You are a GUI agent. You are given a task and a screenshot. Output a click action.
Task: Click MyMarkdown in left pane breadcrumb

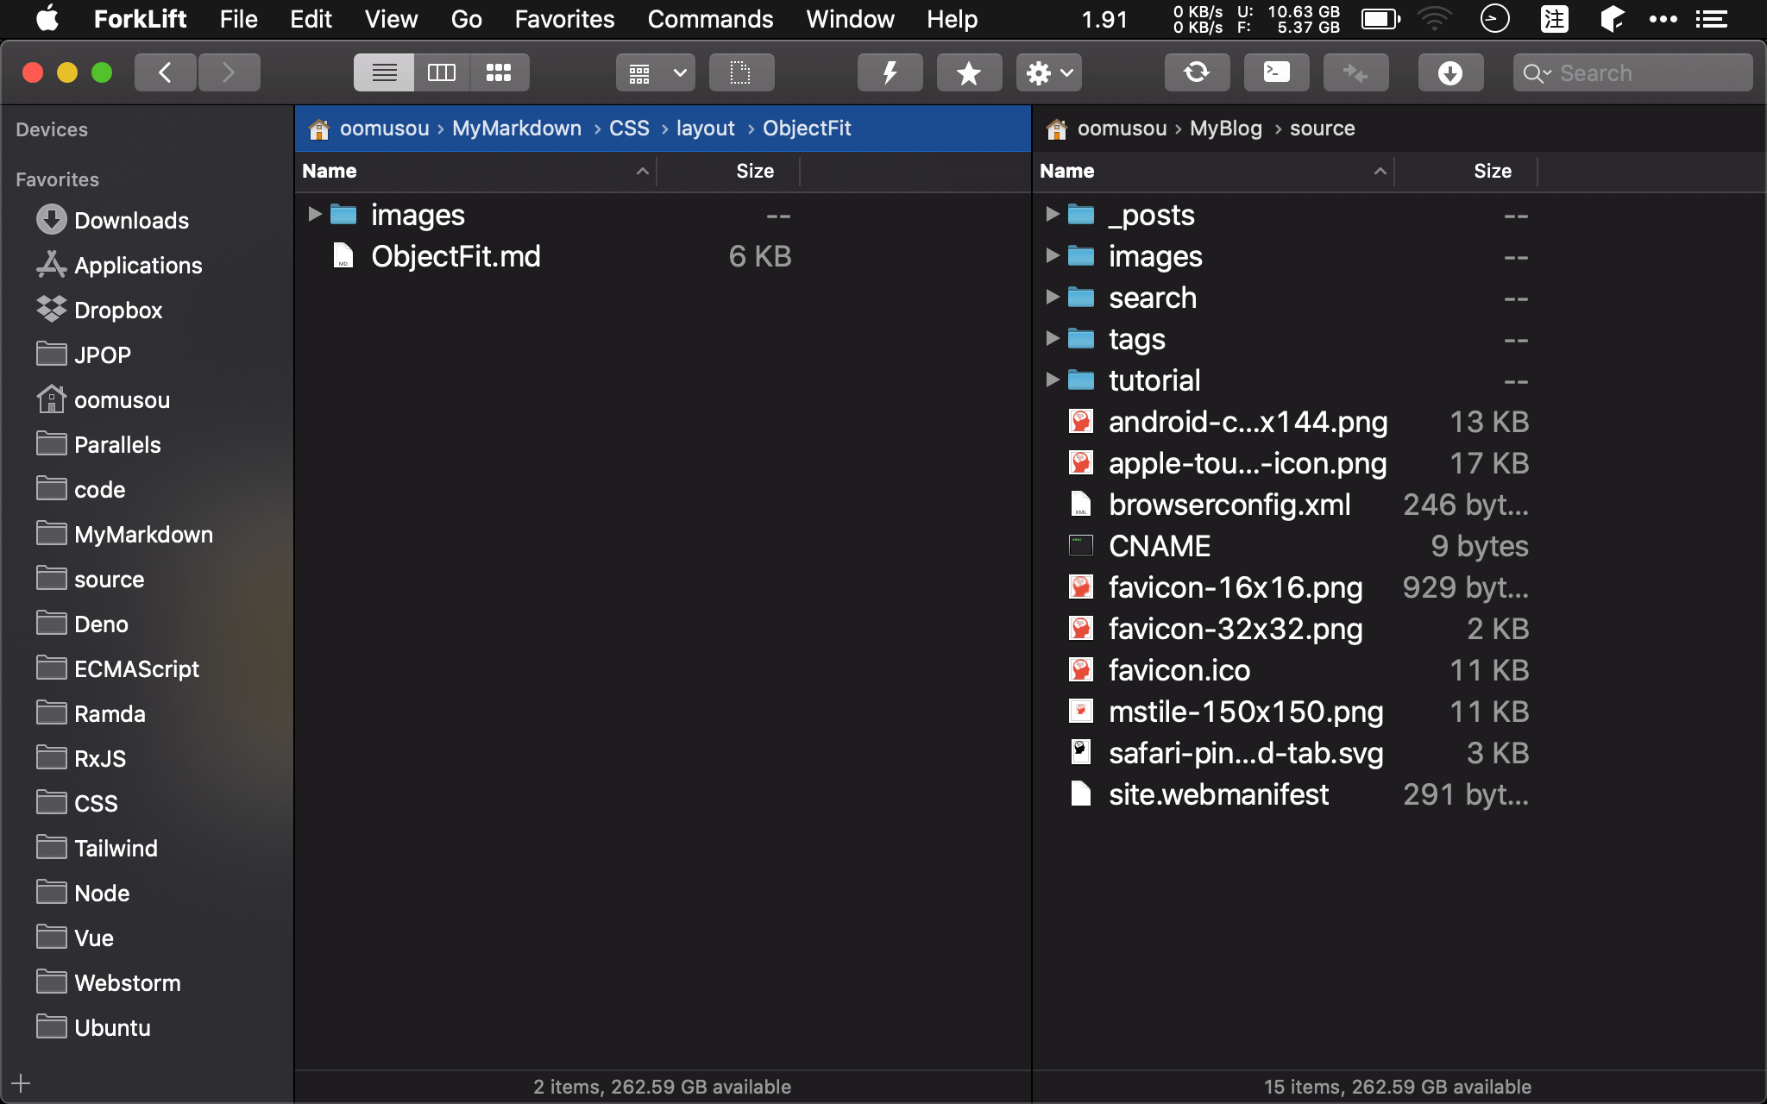[x=517, y=129]
